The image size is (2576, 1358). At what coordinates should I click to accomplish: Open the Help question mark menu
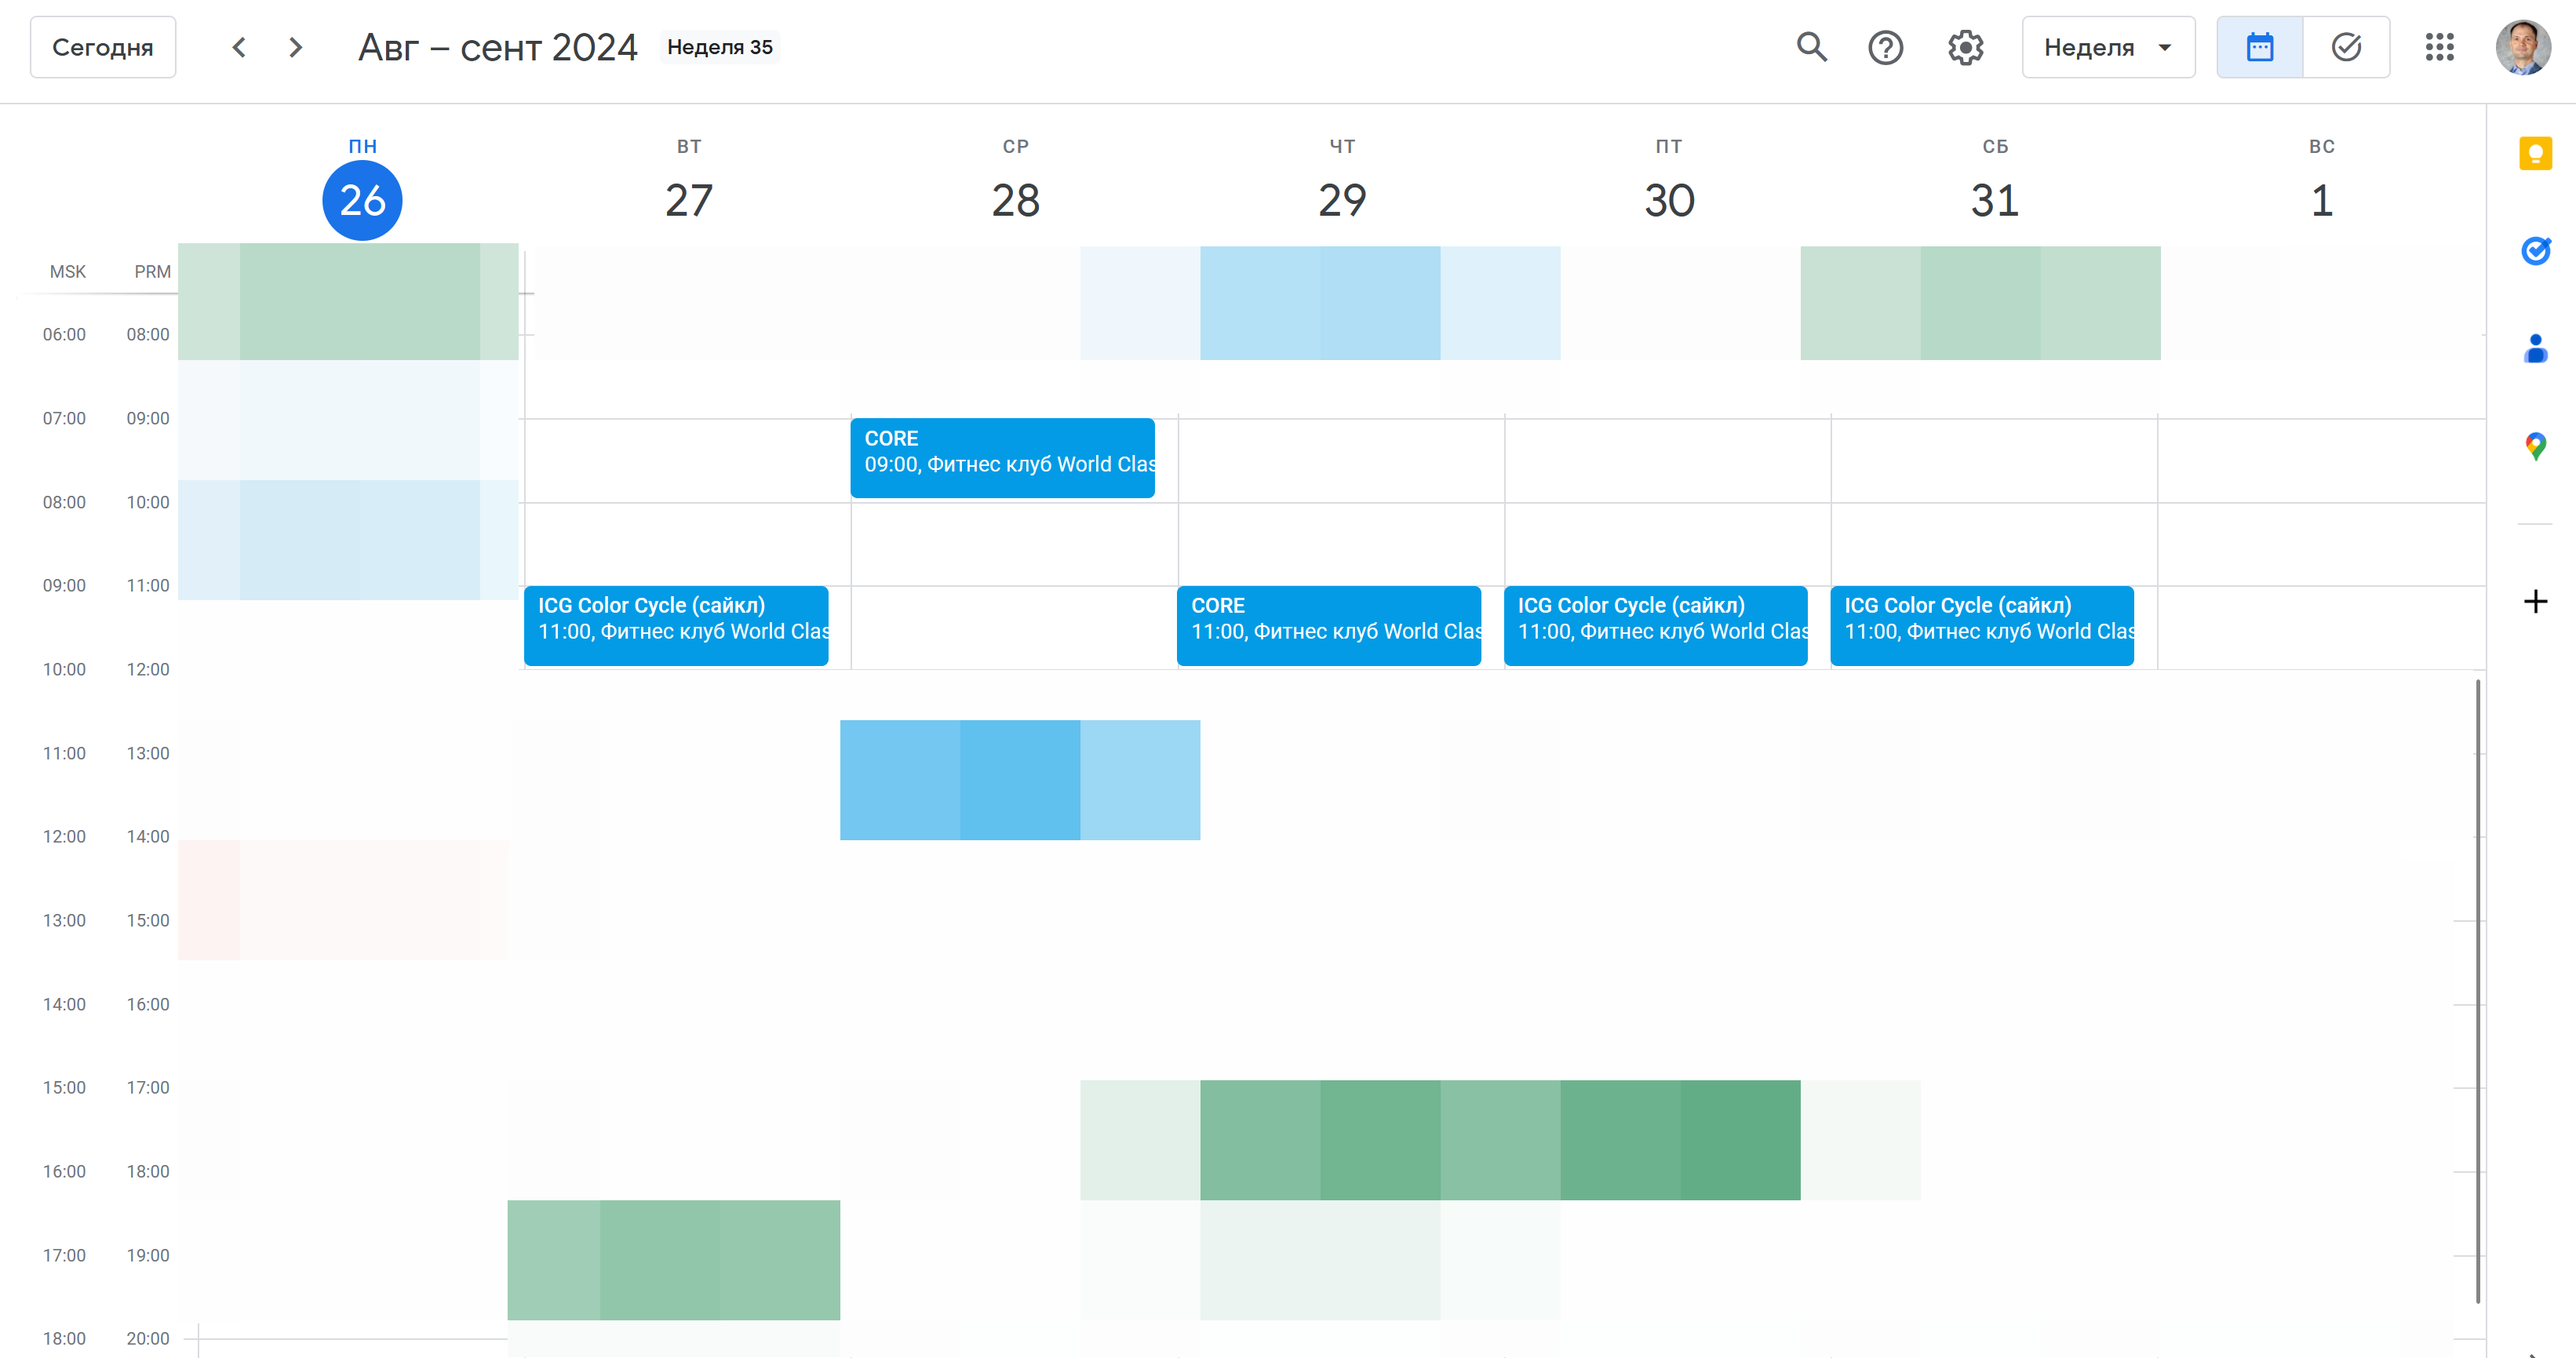pos(1885,47)
